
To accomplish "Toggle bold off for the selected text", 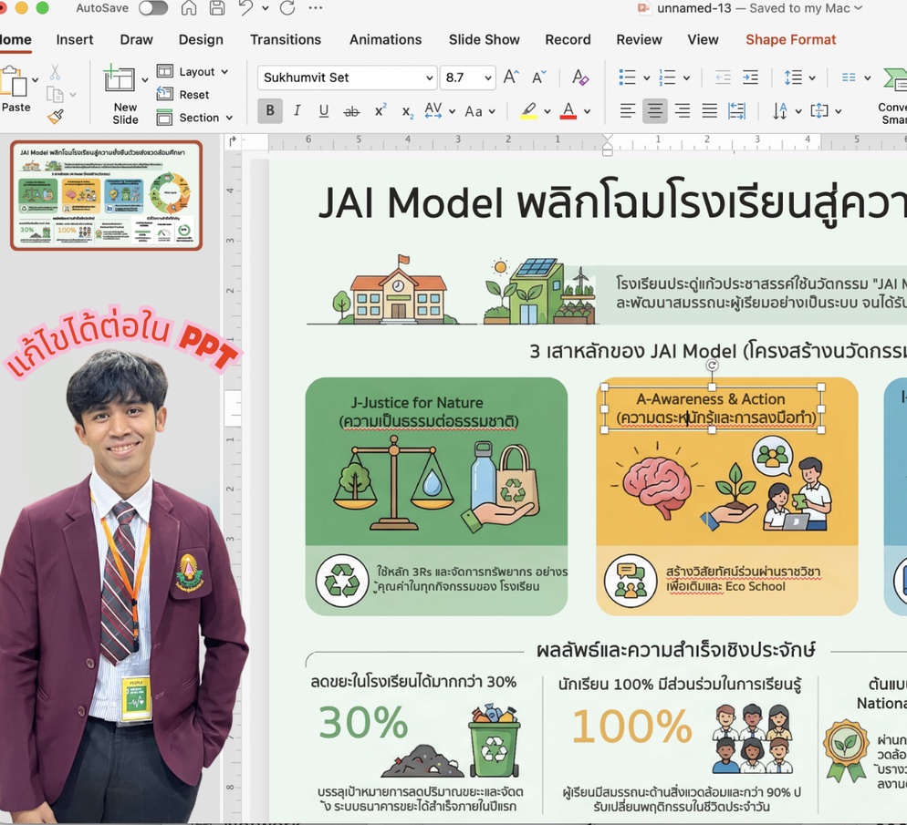I will (x=269, y=110).
